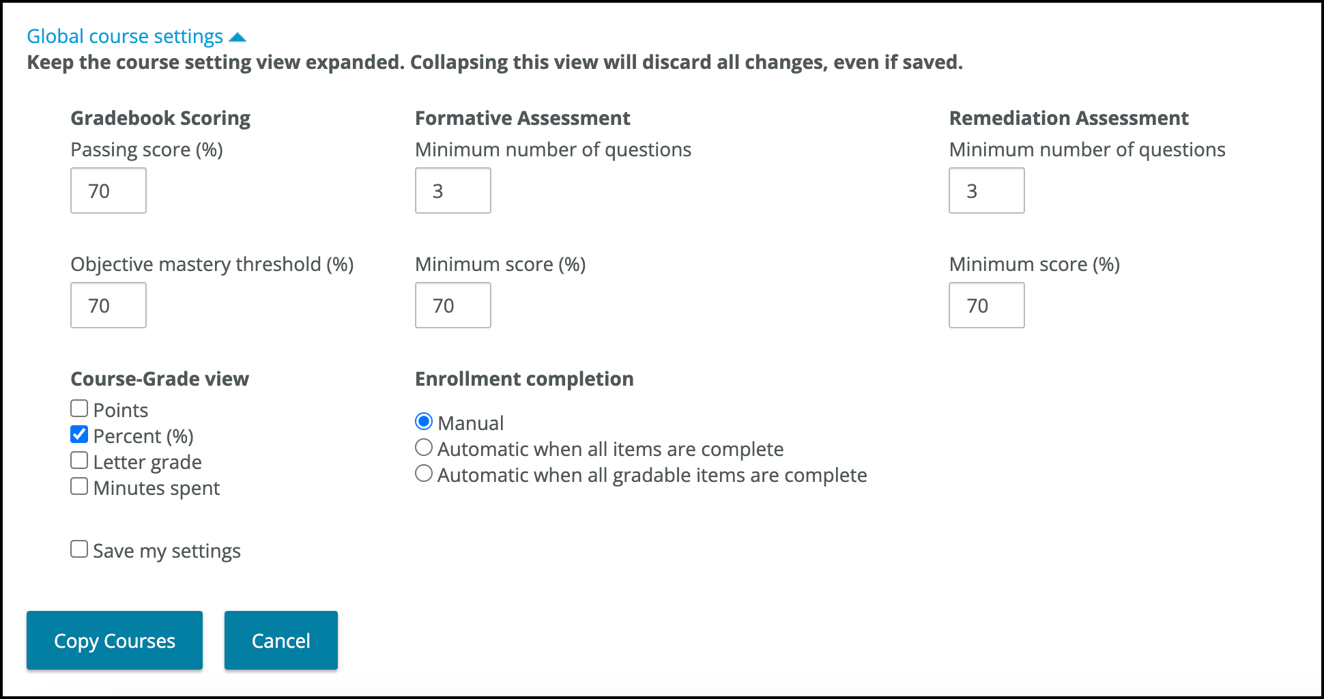The width and height of the screenshot is (1324, 699).
Task: Click the Global course settings link
Action: click(x=125, y=36)
